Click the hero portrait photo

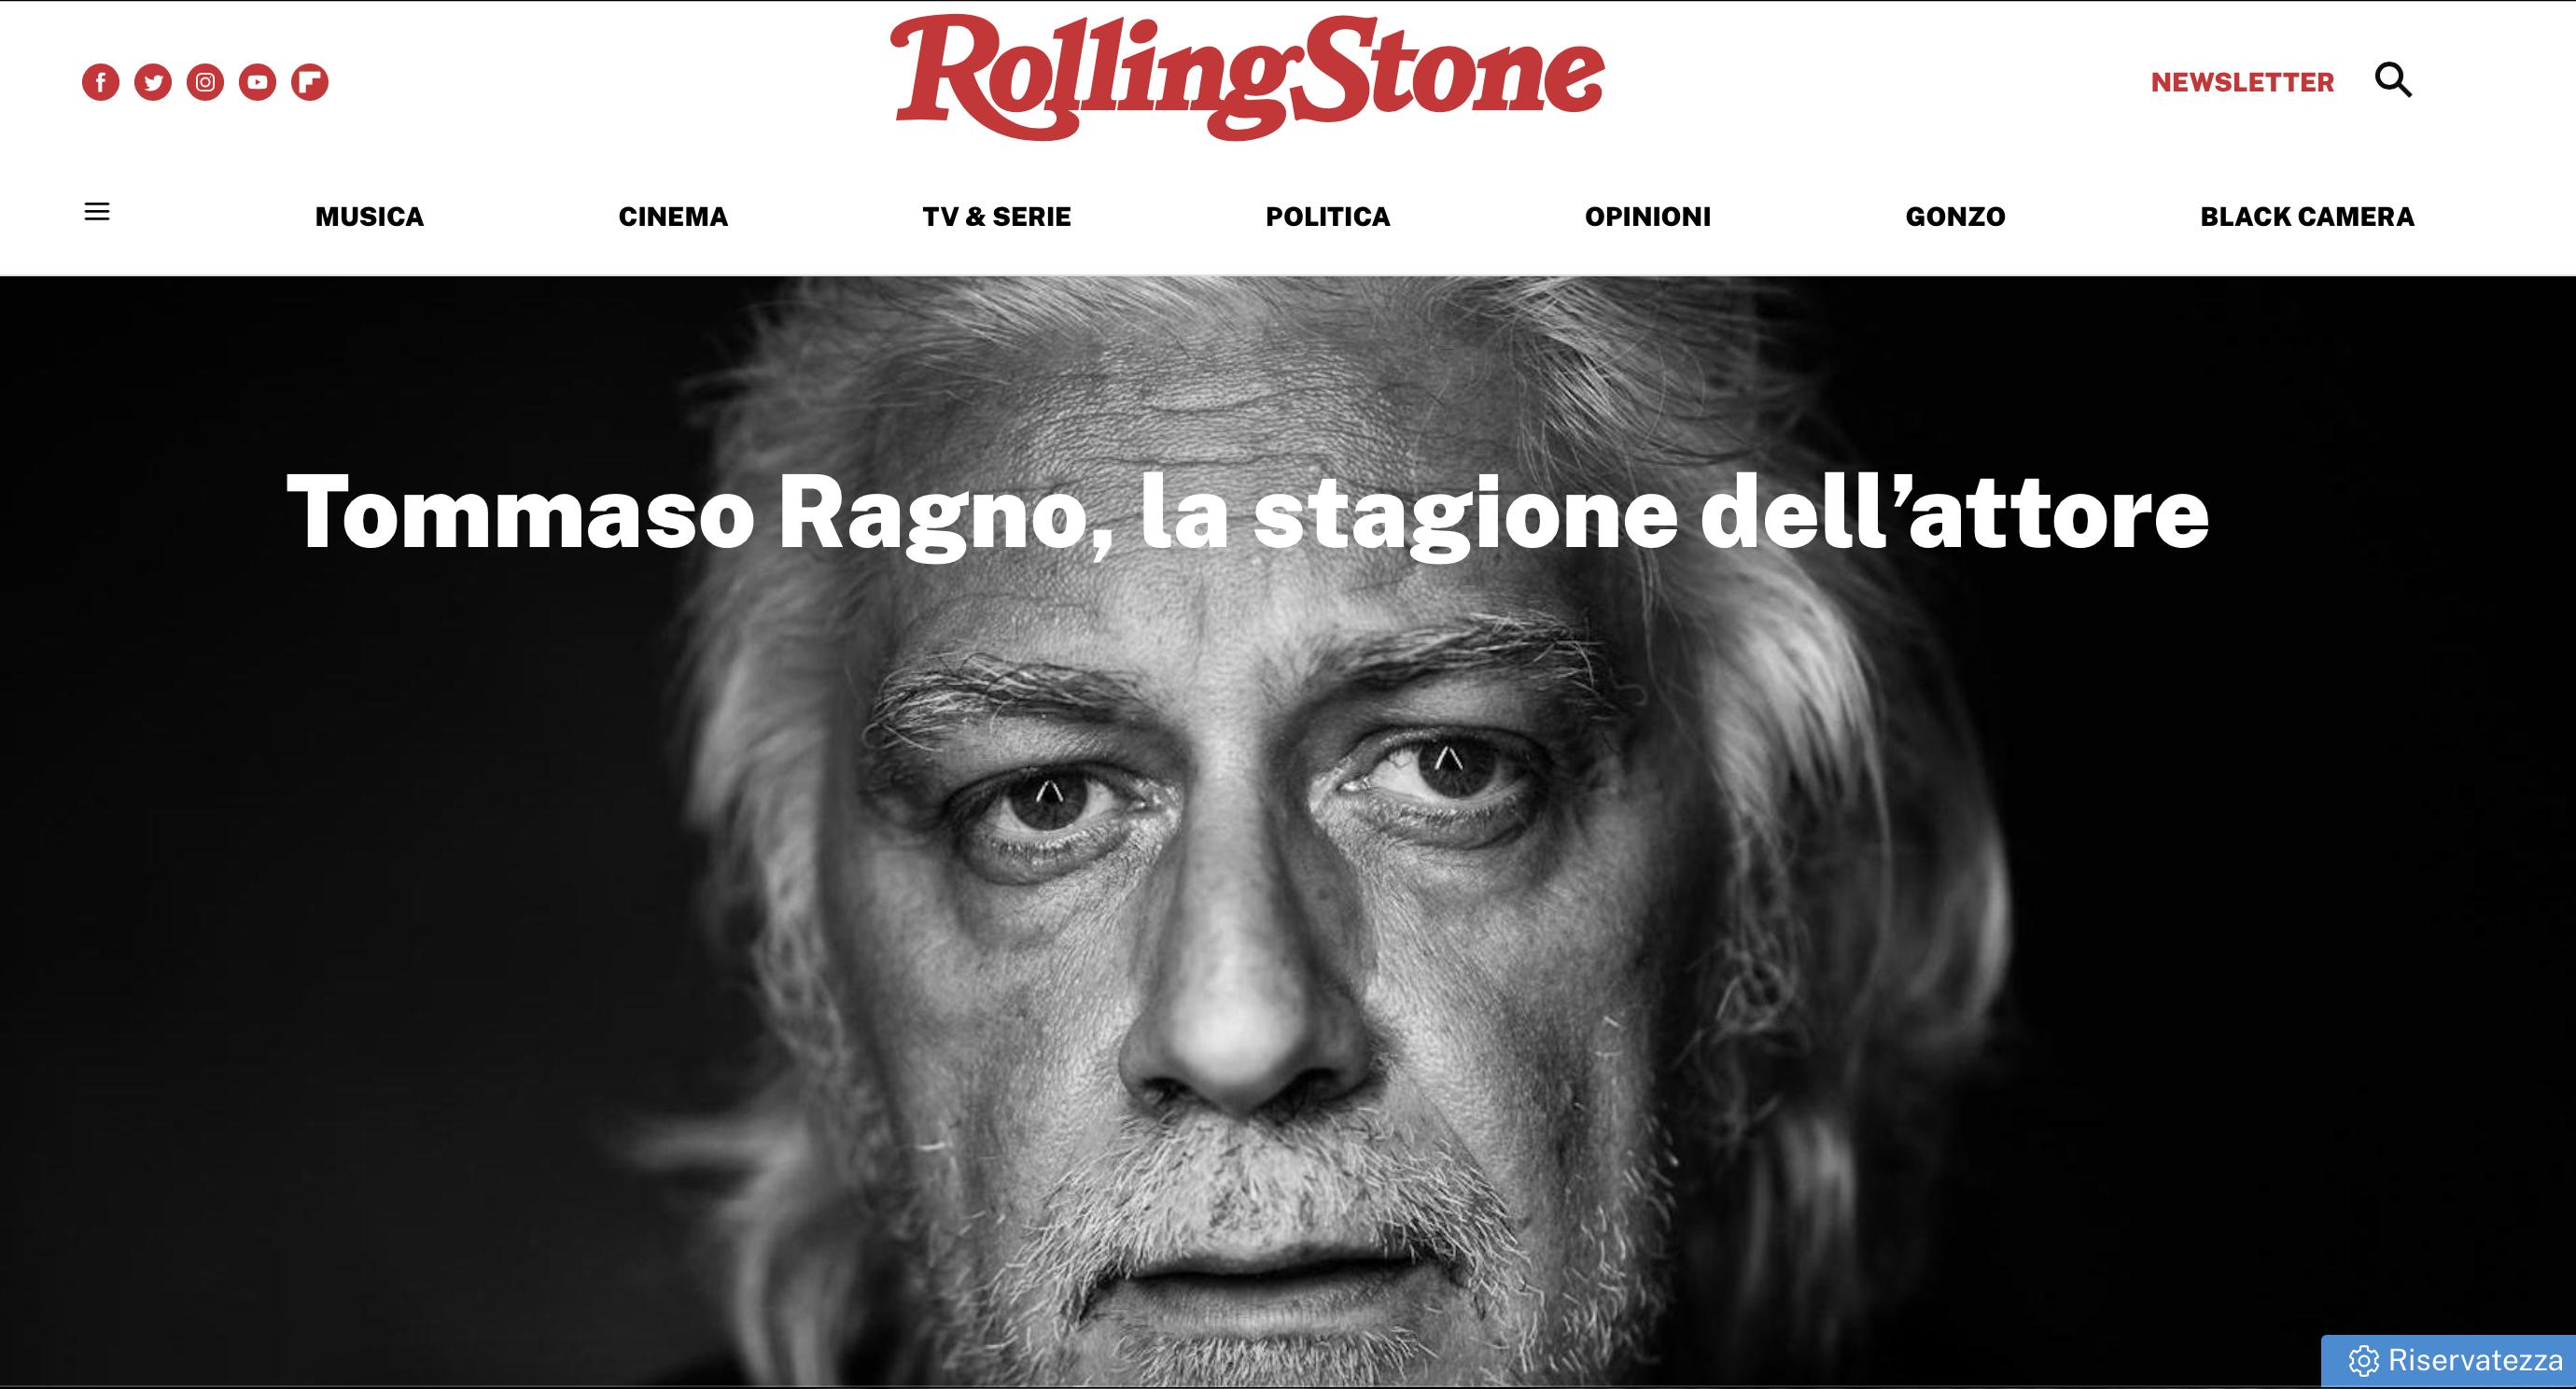1288,900
